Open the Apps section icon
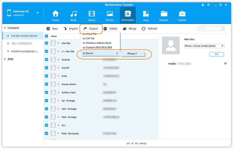 click(146, 14)
